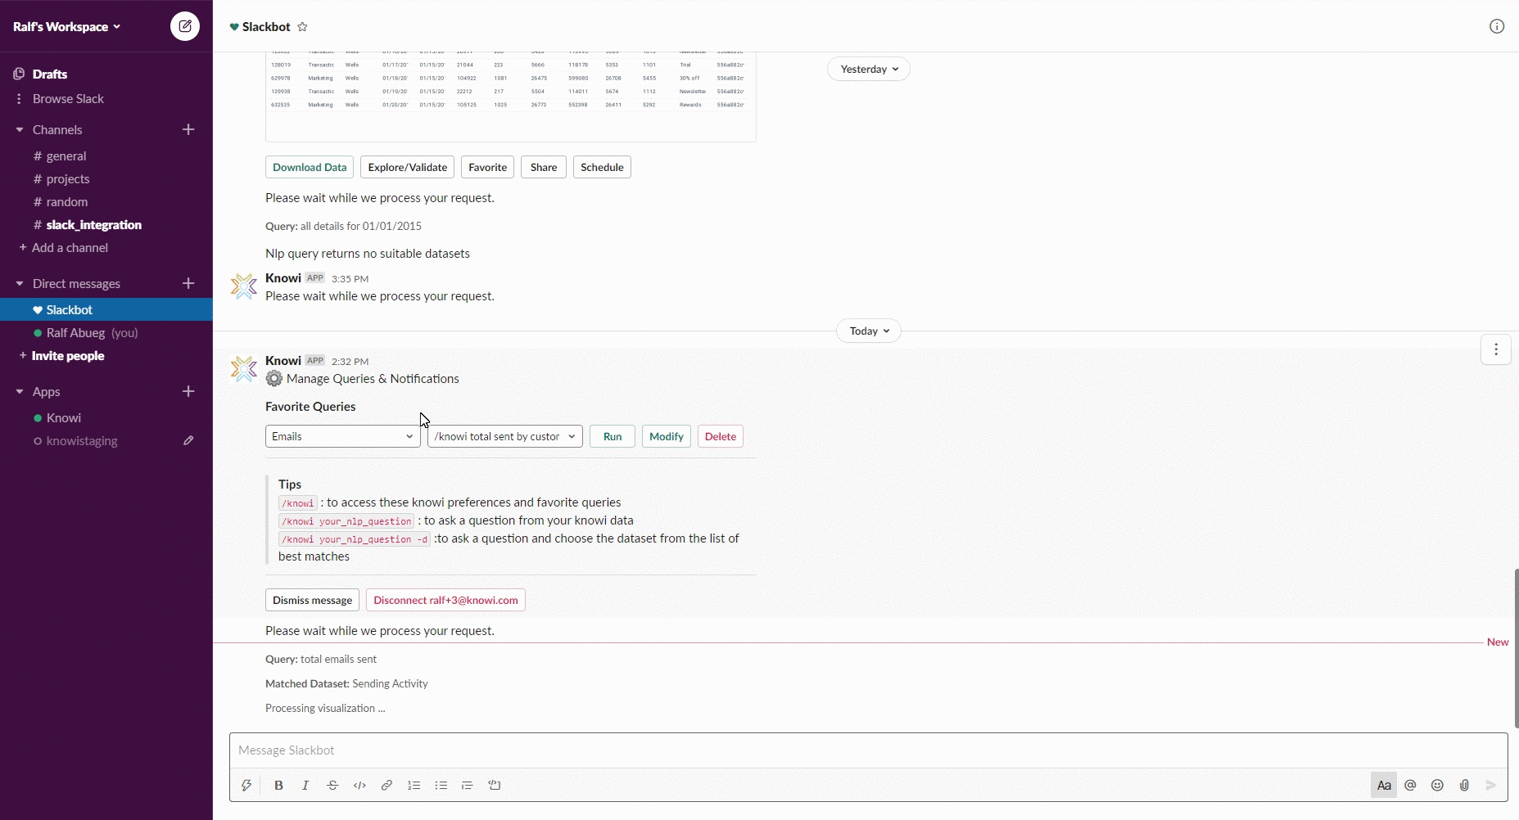This screenshot has height=820, width=1519.
Task: Collapse the Channels section
Action: pos(20,129)
